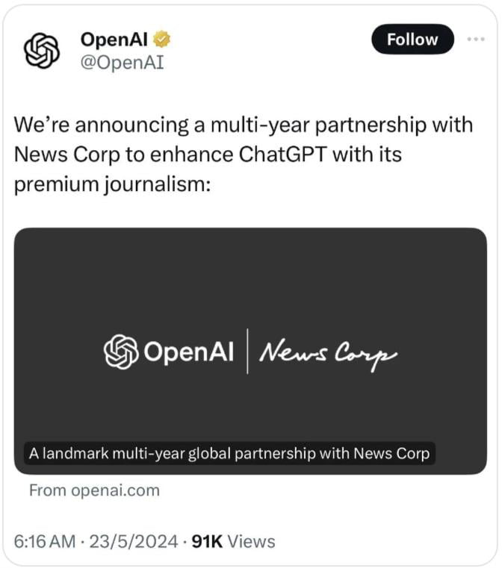Open the three-dot more options menu
The width and height of the screenshot is (502, 568).
coord(476,39)
